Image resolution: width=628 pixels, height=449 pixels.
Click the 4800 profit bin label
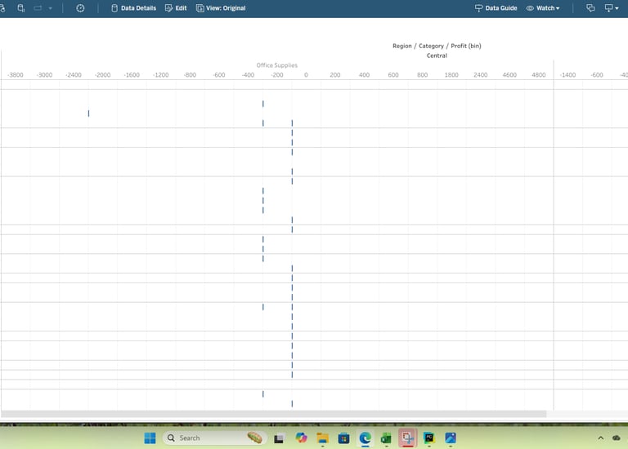pos(538,75)
